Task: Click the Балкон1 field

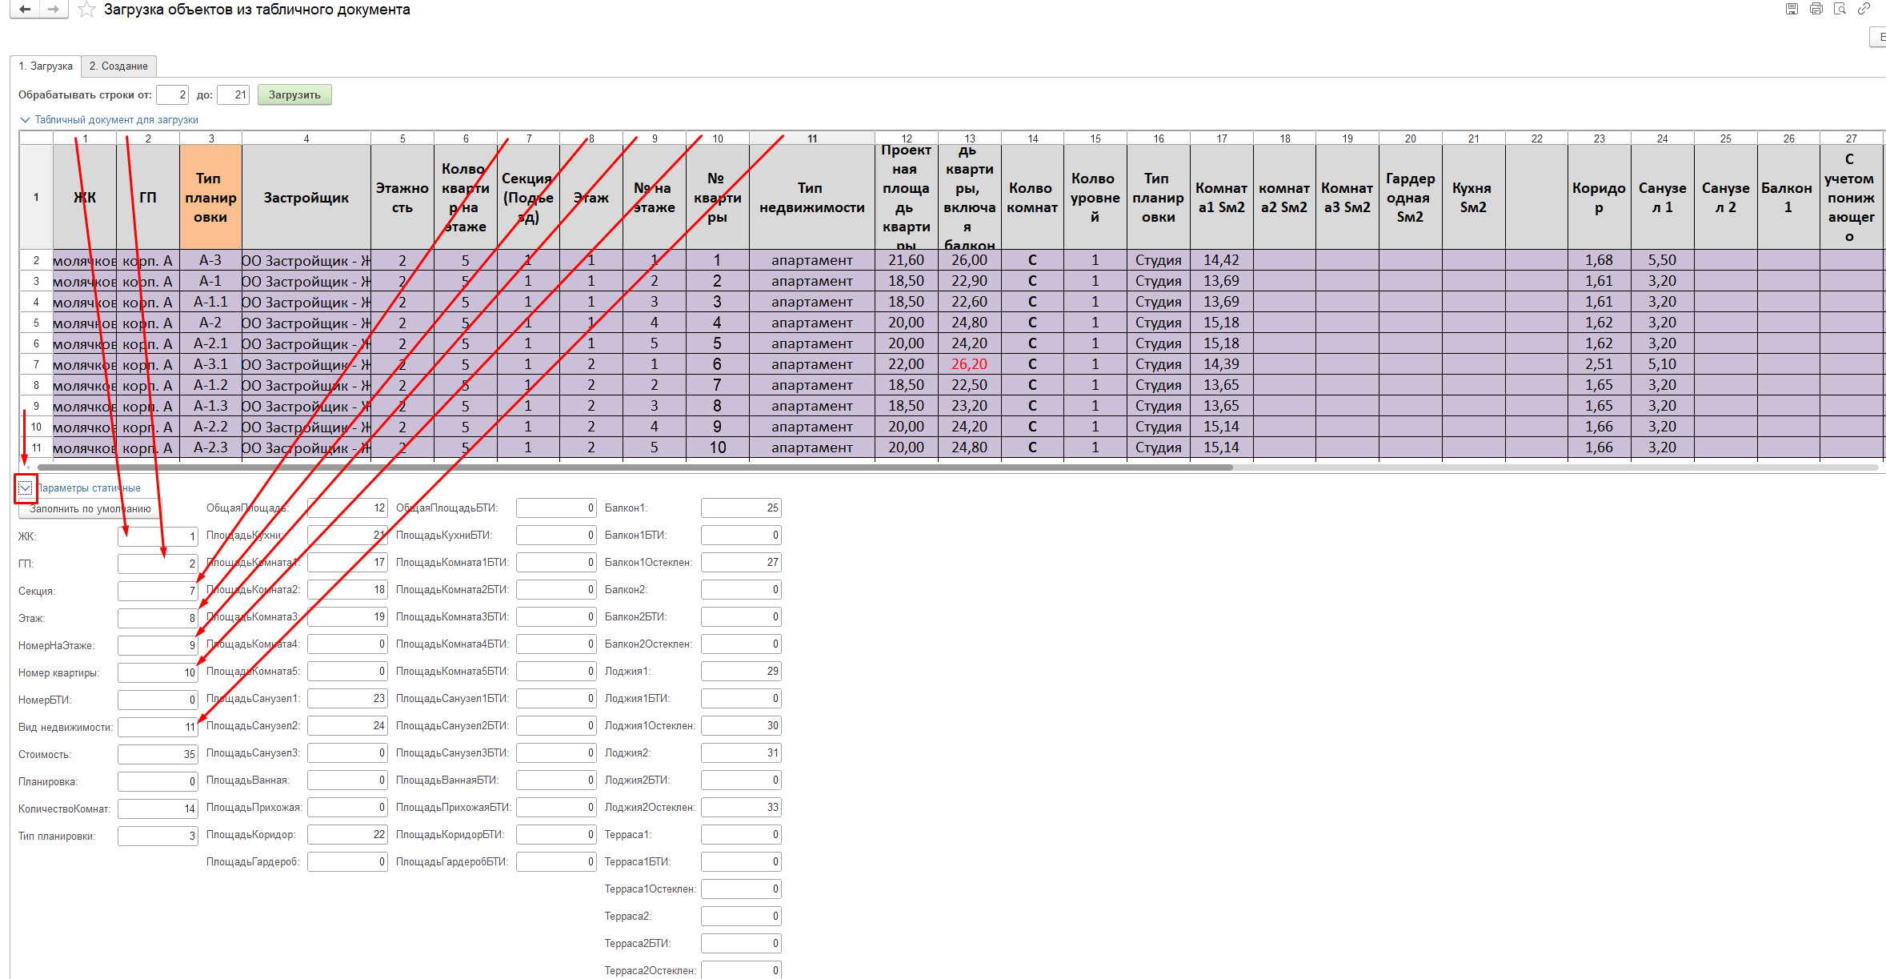Action: 741,508
